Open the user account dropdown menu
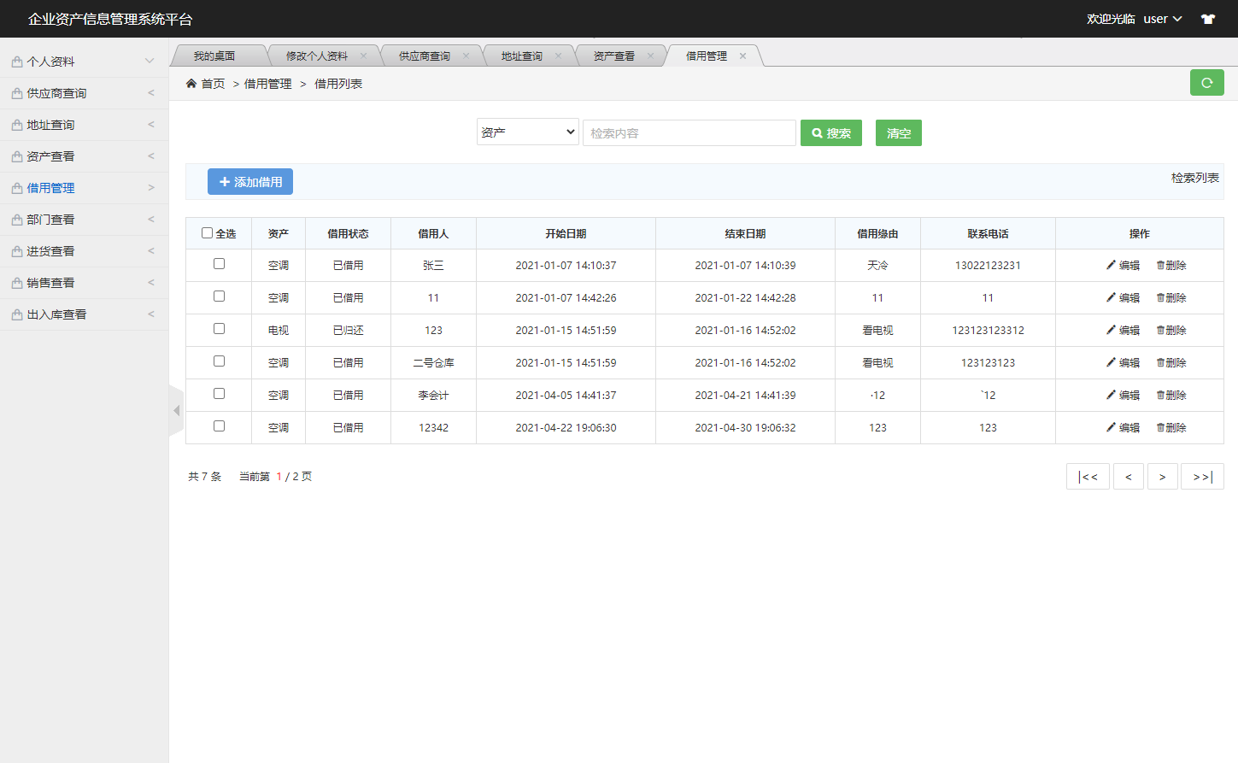The width and height of the screenshot is (1238, 763). pos(1162,19)
